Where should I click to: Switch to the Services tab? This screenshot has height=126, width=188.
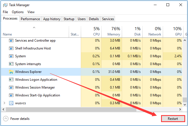tap(108, 19)
